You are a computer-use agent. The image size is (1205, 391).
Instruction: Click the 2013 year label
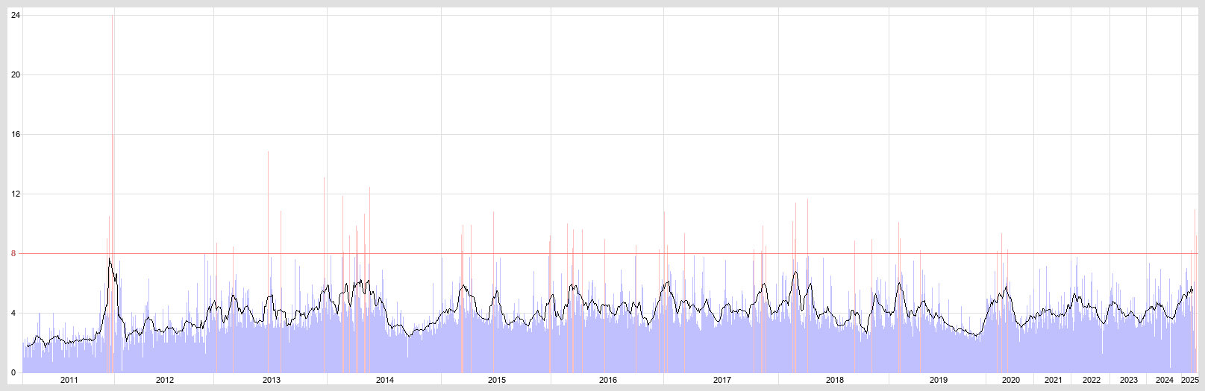pyautogui.click(x=272, y=380)
